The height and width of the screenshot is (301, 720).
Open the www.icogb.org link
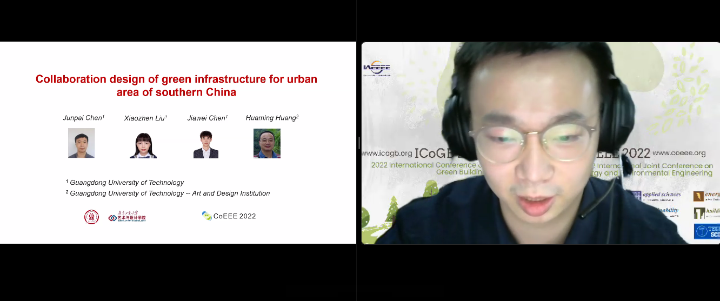pyautogui.click(x=387, y=153)
